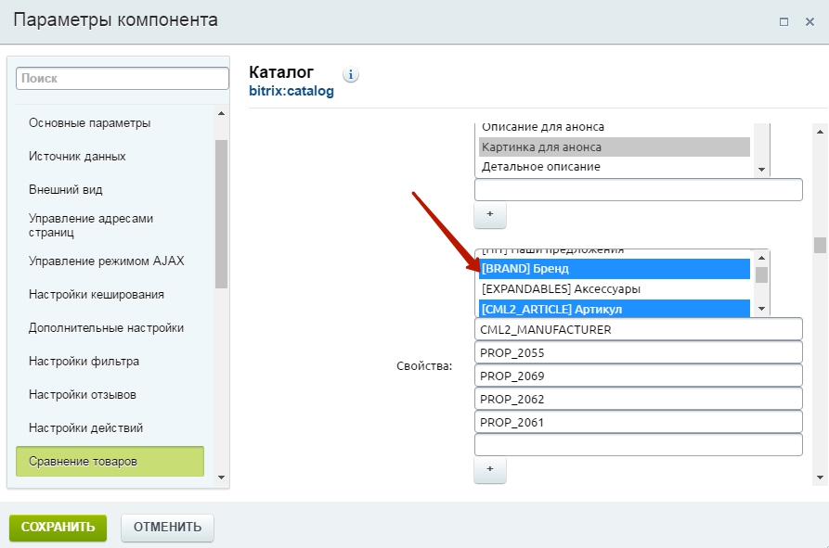Click the Поиск search field
The width and height of the screenshot is (829, 548).
point(123,78)
